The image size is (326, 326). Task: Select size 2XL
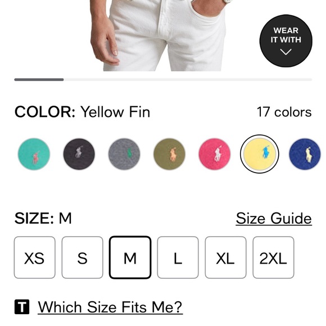click(x=273, y=257)
